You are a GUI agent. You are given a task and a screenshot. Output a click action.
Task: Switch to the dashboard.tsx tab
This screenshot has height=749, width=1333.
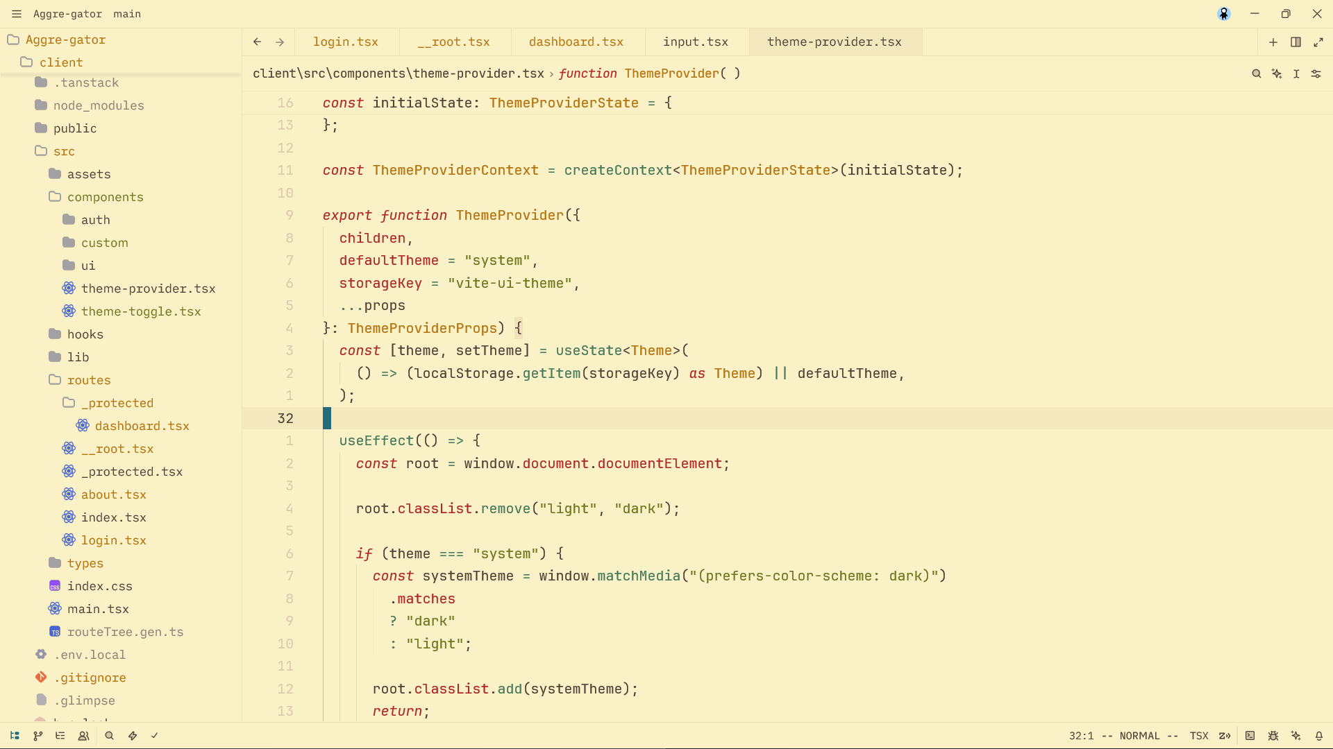(x=576, y=42)
